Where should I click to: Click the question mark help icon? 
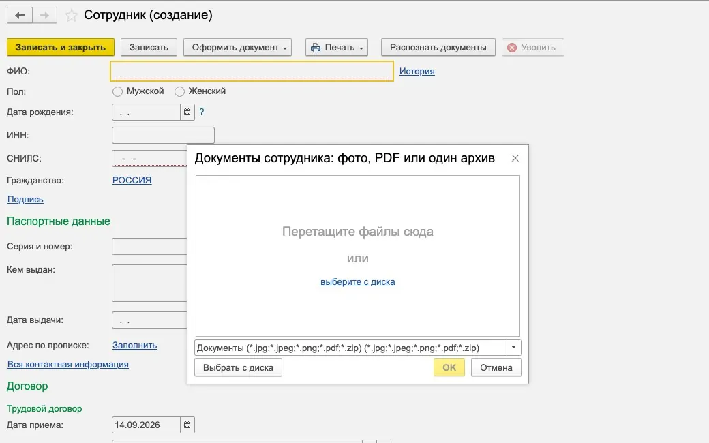click(x=202, y=112)
